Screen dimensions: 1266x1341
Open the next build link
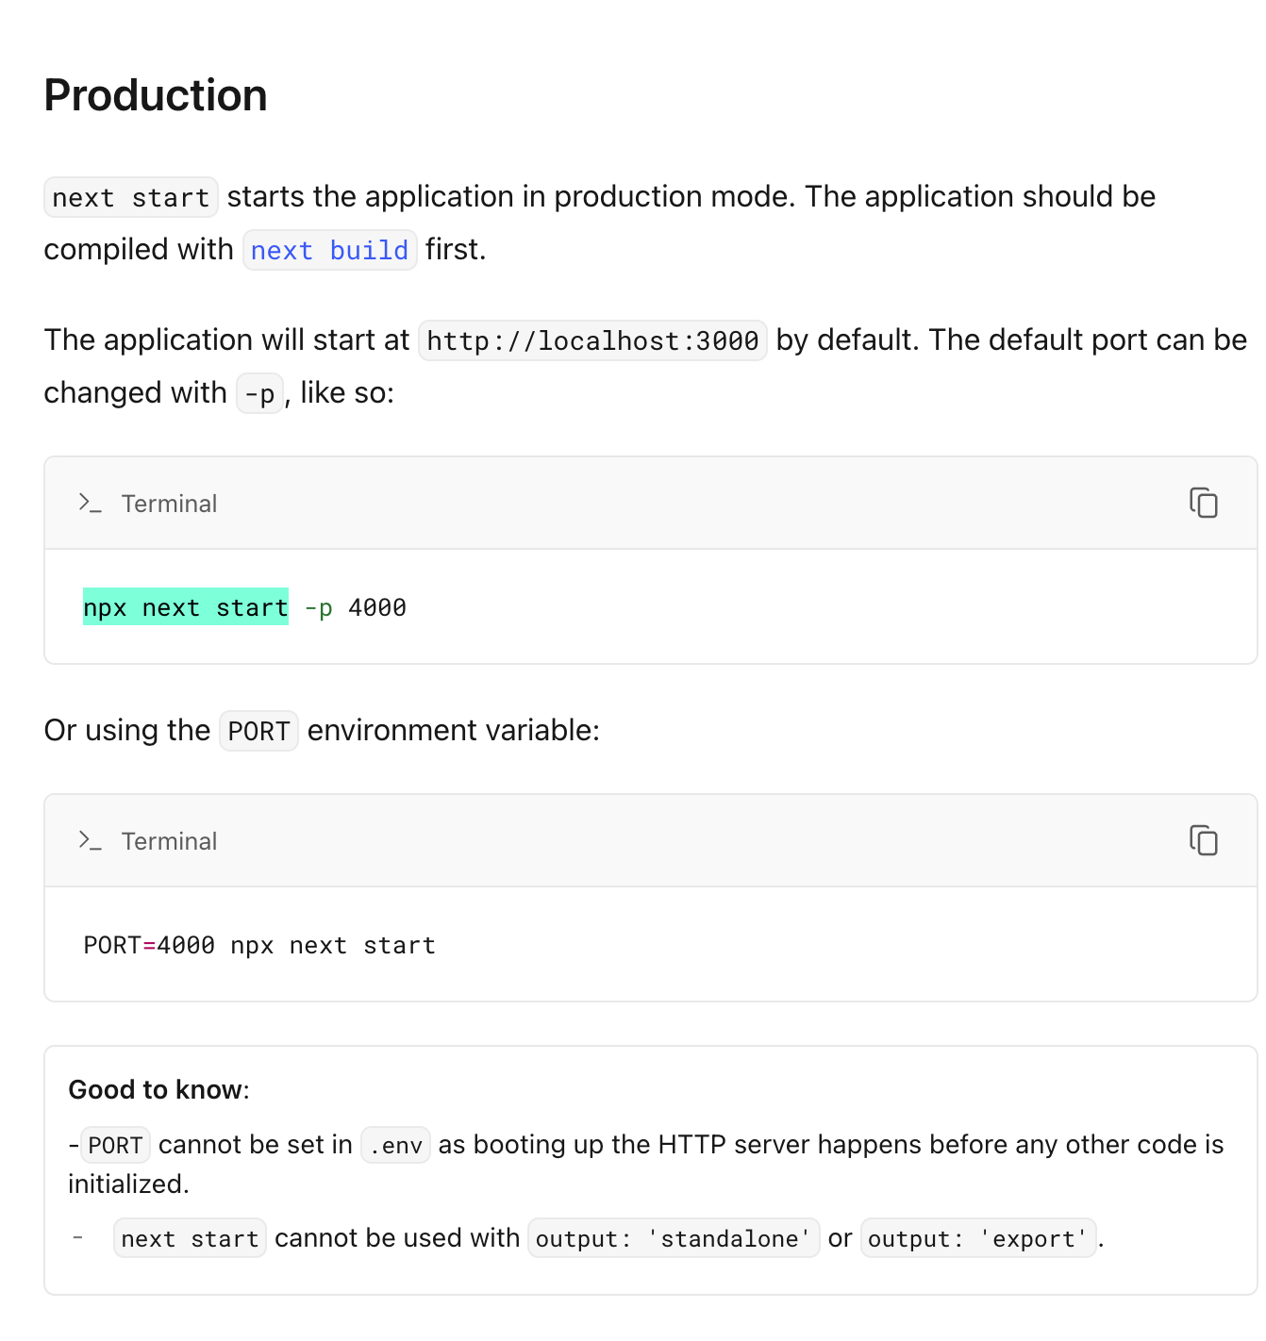[329, 250]
